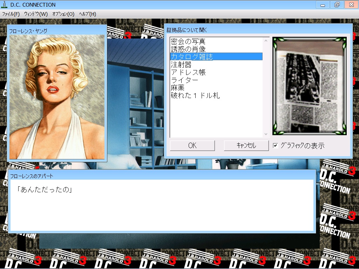Select 破れた1ドル札 in the evidence list

(216, 95)
